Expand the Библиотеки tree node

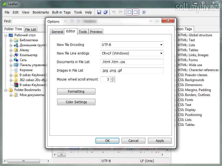pos(11,40)
